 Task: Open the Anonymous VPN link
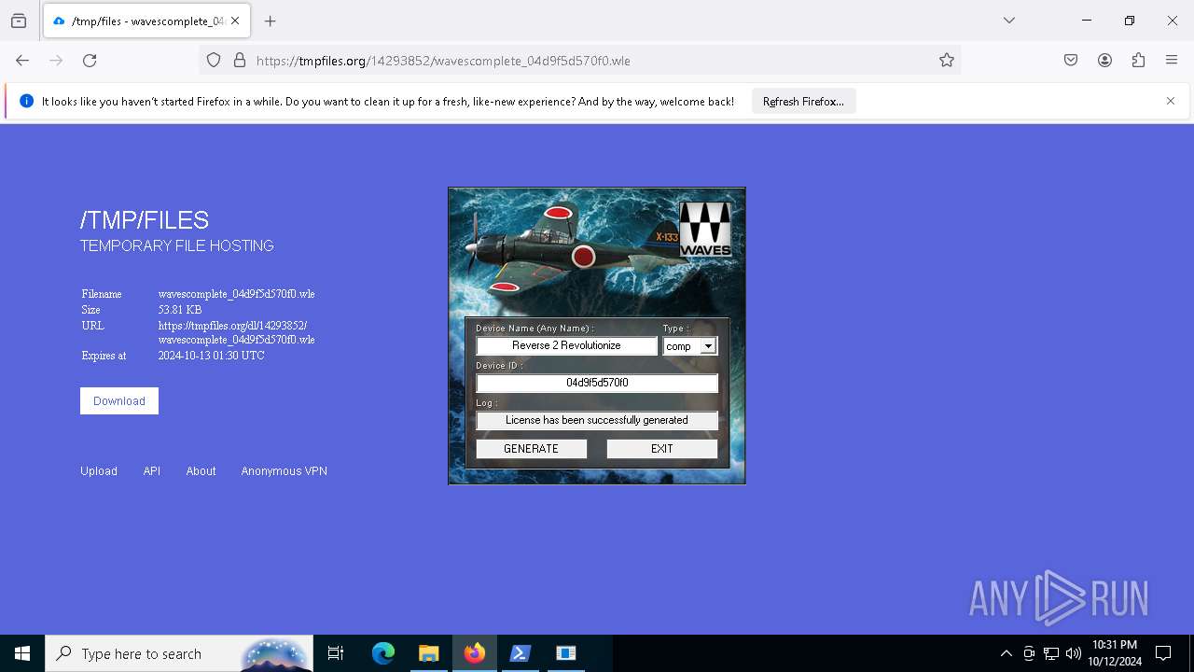285,471
